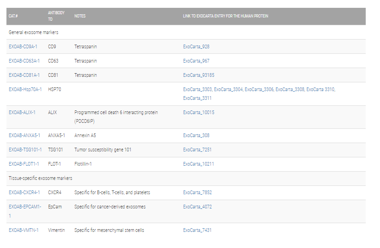The height and width of the screenshot is (248, 380).
Task: Select the EXOAB-Hsp70A-1 catalog link
Action: [x=25, y=89]
